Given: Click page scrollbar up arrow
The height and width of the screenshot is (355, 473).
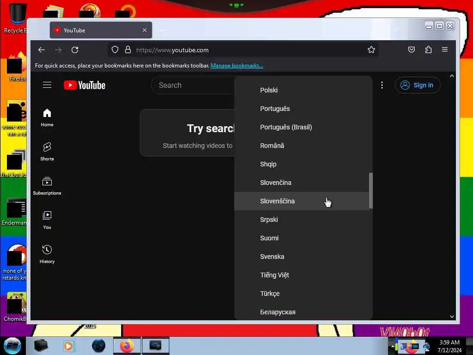Looking at the screenshot, I should (x=452, y=76).
